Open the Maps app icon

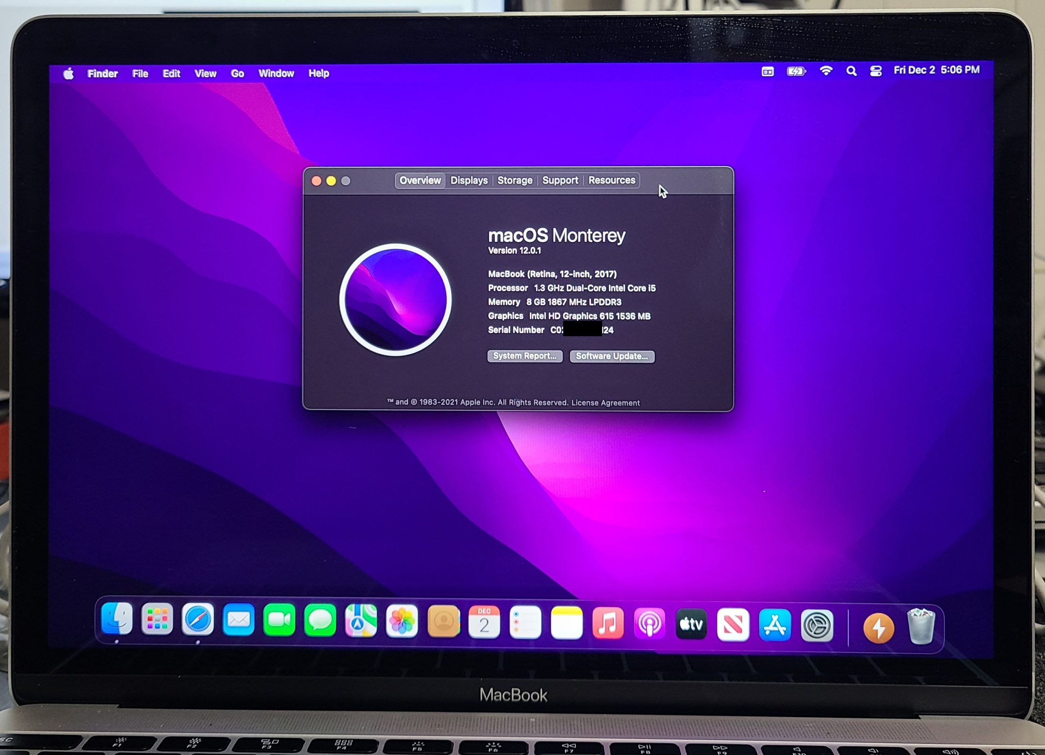pyautogui.click(x=361, y=621)
